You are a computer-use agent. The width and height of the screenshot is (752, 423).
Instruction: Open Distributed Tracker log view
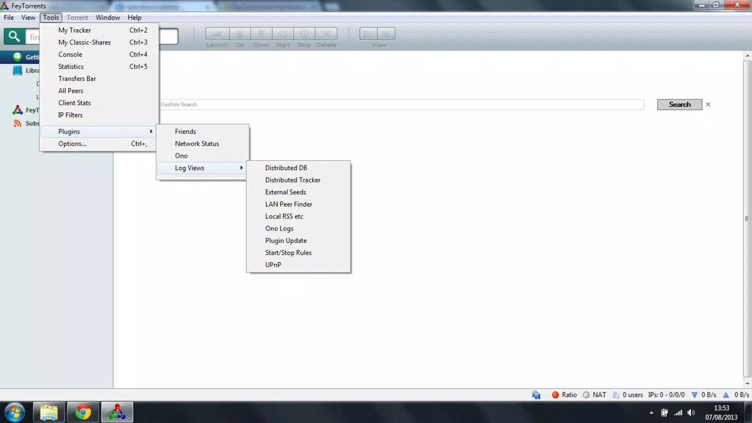coord(298,180)
